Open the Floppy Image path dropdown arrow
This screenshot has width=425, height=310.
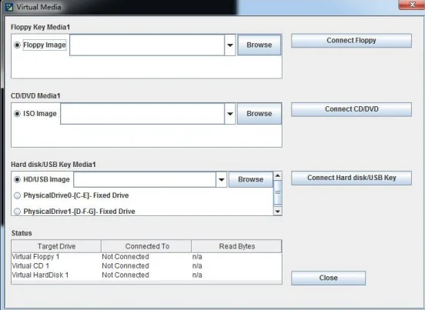point(230,45)
